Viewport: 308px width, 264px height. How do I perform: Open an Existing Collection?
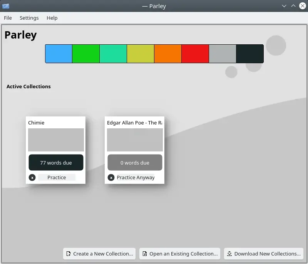(x=180, y=254)
